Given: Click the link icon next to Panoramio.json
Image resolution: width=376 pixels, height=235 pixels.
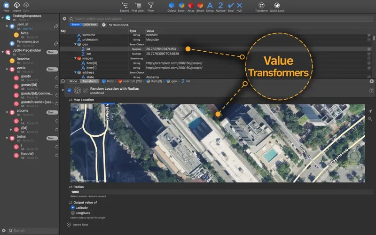Looking at the screenshot, I should (56, 43).
